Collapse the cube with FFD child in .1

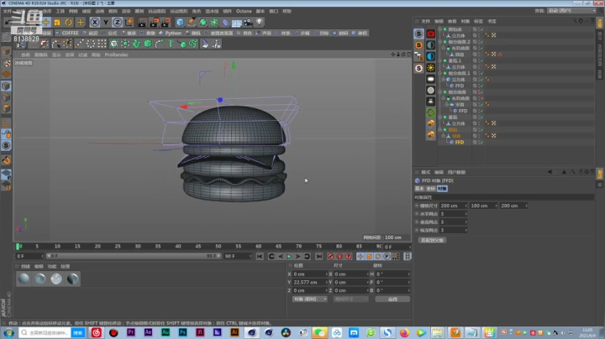(x=444, y=80)
